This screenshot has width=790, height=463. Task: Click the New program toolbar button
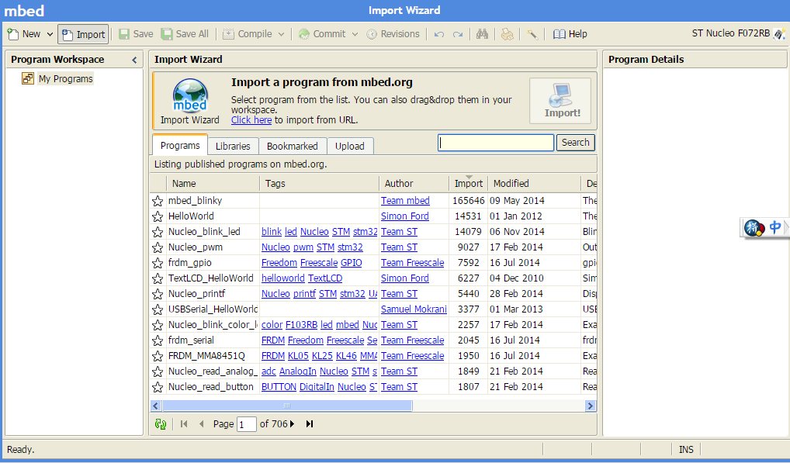point(24,34)
